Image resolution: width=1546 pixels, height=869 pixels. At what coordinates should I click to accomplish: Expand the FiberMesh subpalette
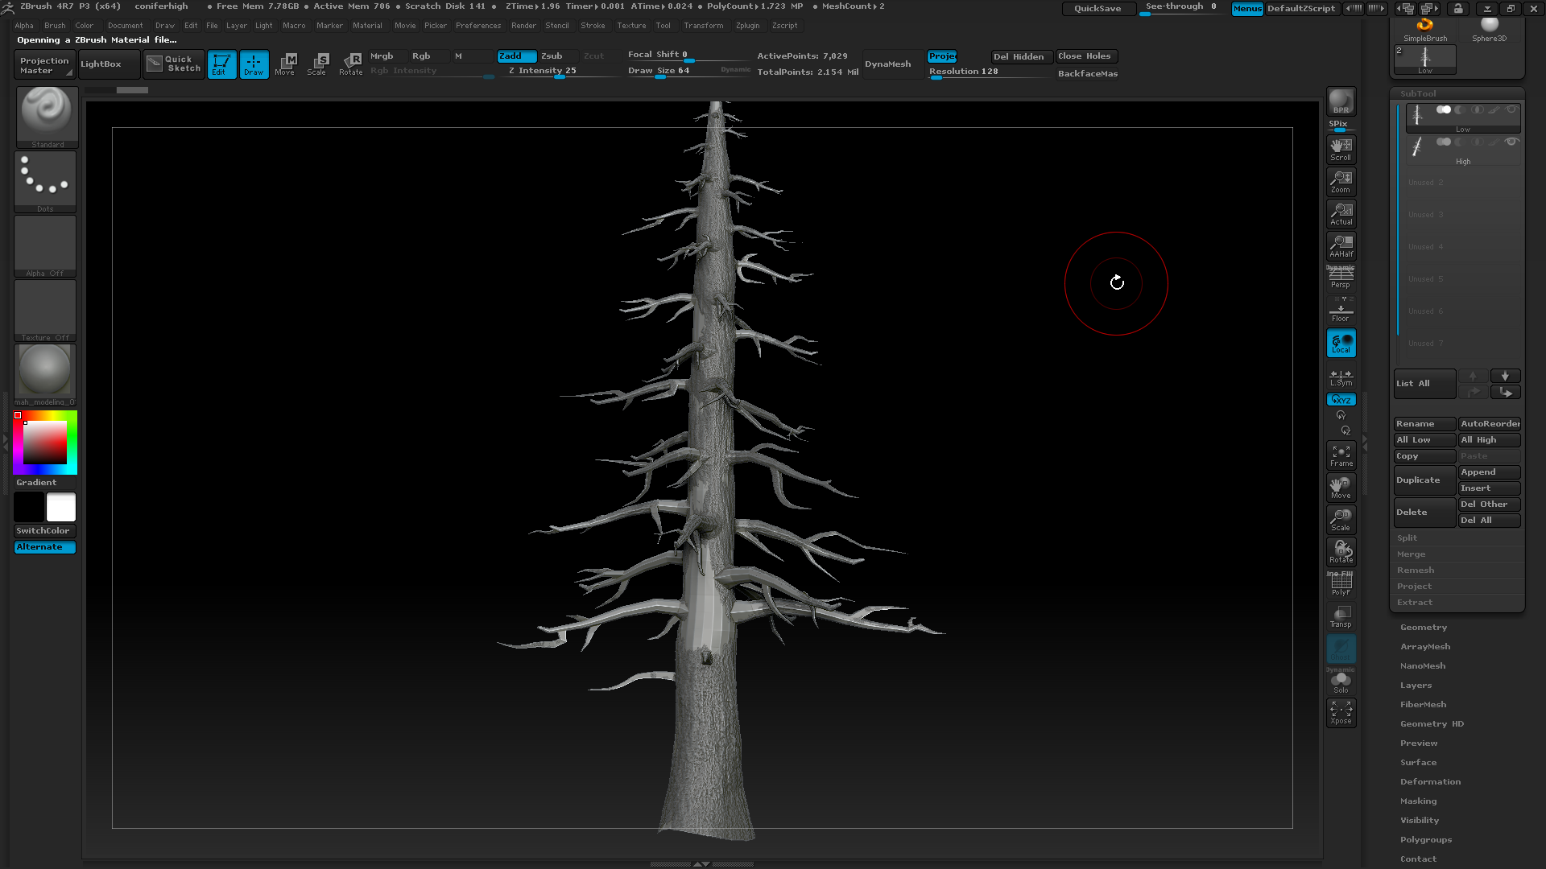click(1423, 705)
